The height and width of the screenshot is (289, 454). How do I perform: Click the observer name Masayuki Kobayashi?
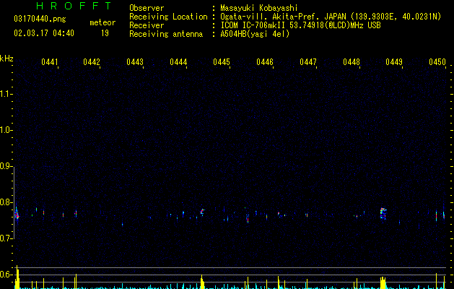click(x=259, y=8)
